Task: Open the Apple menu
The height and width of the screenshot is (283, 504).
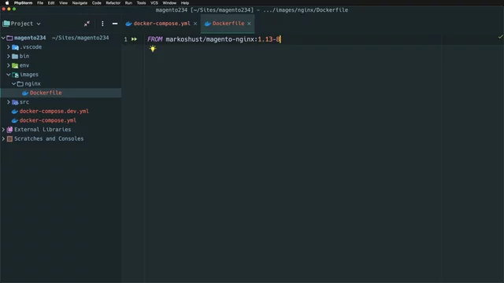Action: [x=7, y=3]
